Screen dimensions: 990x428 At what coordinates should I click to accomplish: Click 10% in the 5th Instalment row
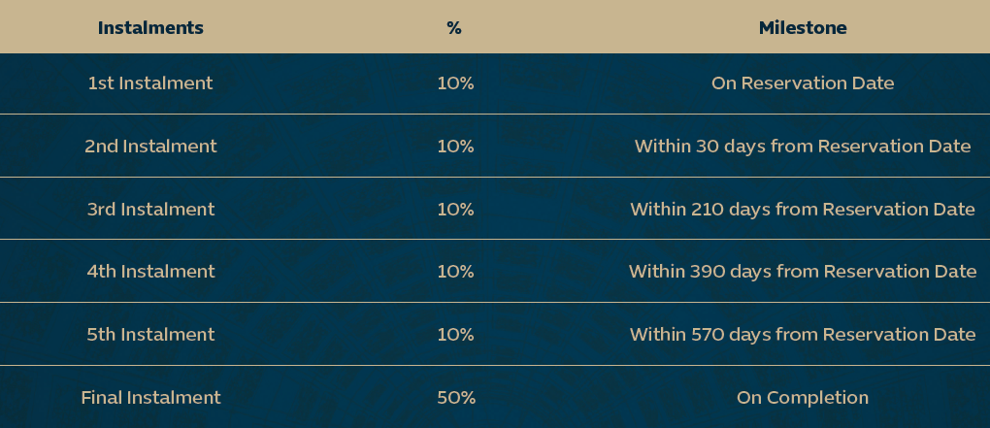[456, 334]
